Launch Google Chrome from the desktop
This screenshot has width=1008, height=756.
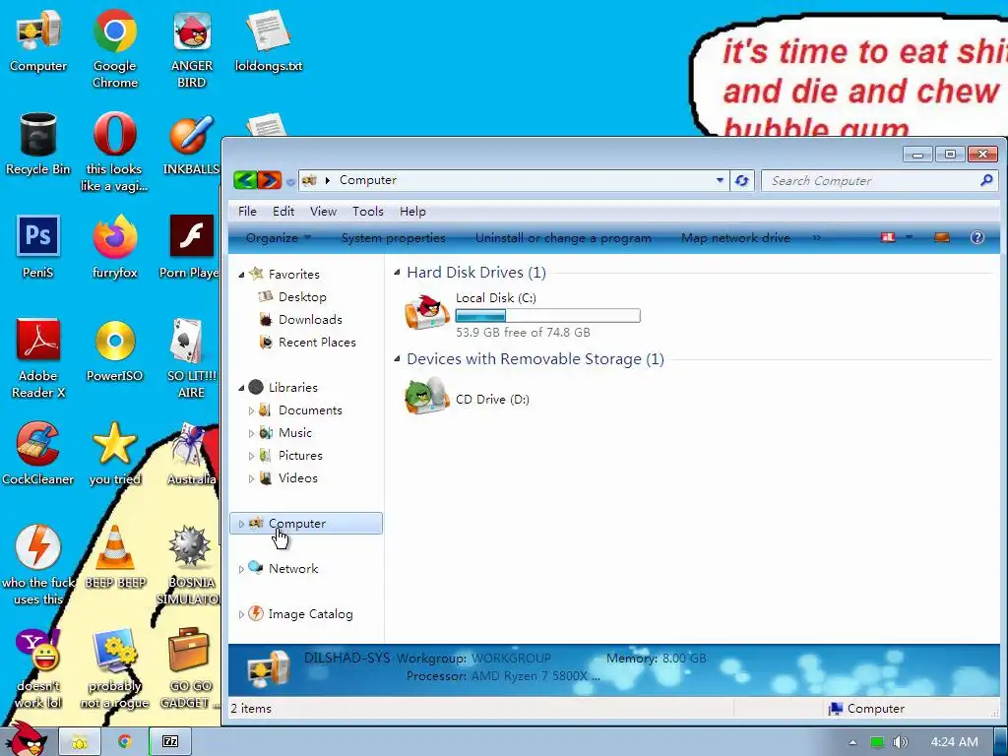(114, 49)
